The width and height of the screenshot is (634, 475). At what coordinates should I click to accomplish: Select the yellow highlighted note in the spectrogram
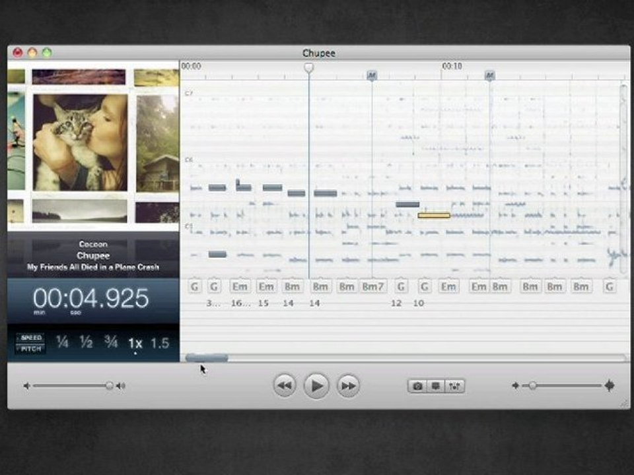434,215
